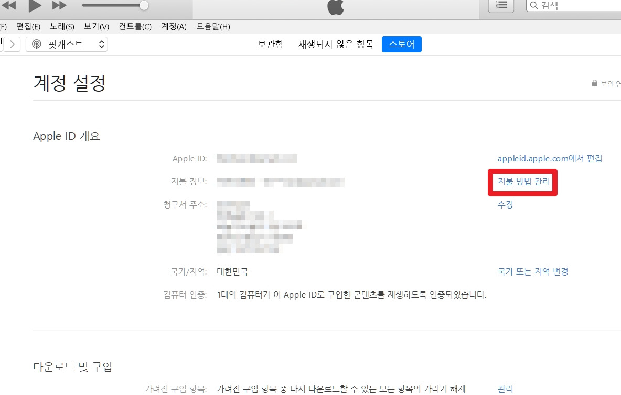Click 국가 또는 지역 변경 link
This screenshot has height=395, width=621.
(533, 272)
